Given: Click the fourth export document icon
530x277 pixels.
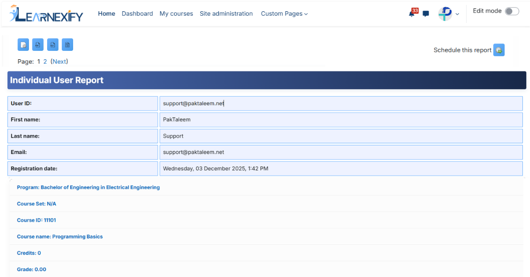Looking at the screenshot, I should pos(68,45).
